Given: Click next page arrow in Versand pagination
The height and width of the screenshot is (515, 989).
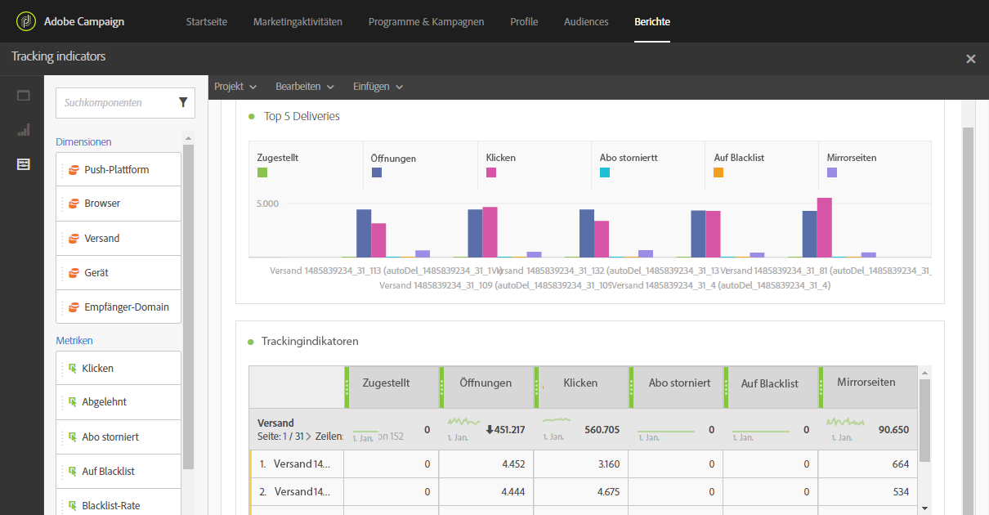Looking at the screenshot, I should coord(308,437).
